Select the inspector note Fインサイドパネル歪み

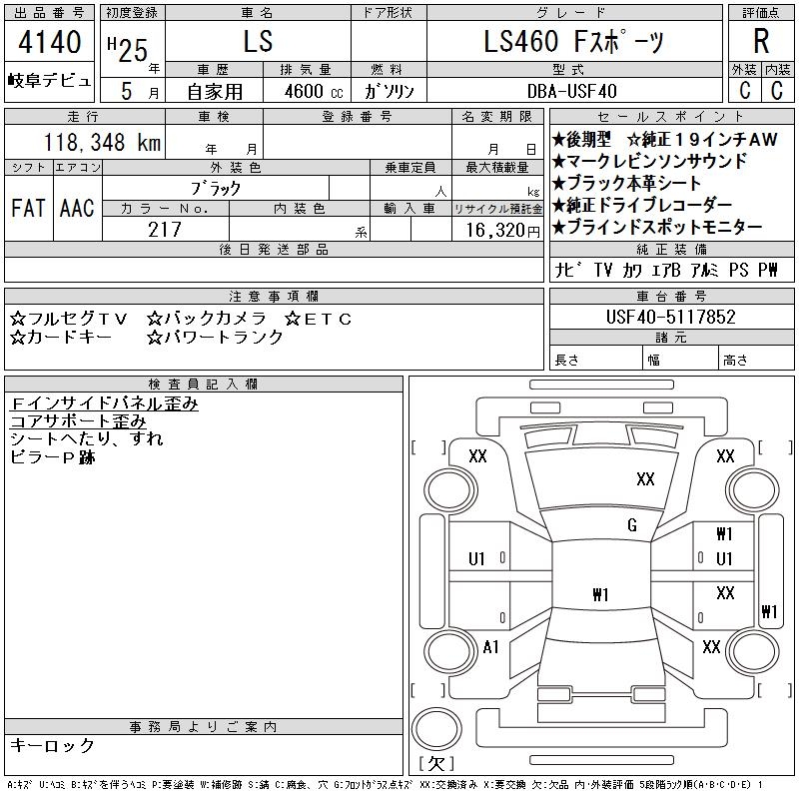[104, 403]
